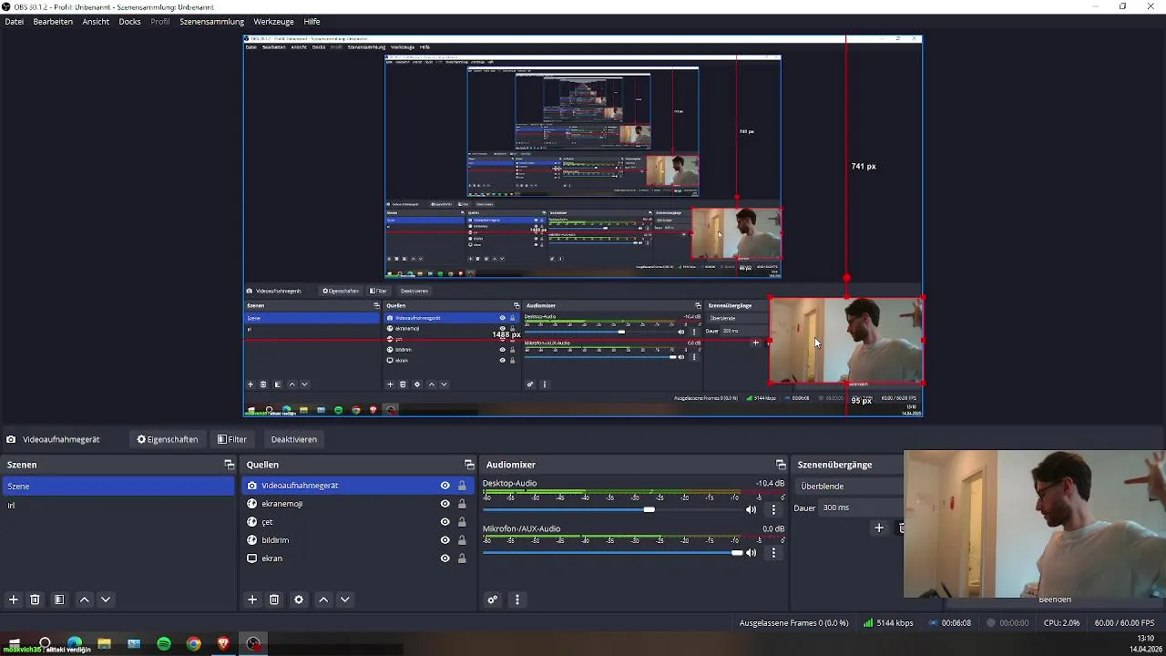Open Desktop-Audio three-dot options
Screen dimensions: 1166x656
[x=773, y=509]
